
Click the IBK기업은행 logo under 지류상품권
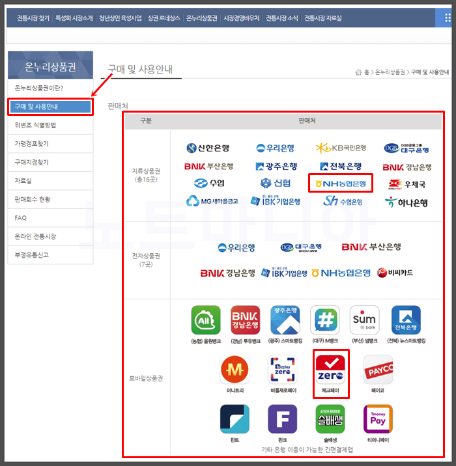click(275, 201)
